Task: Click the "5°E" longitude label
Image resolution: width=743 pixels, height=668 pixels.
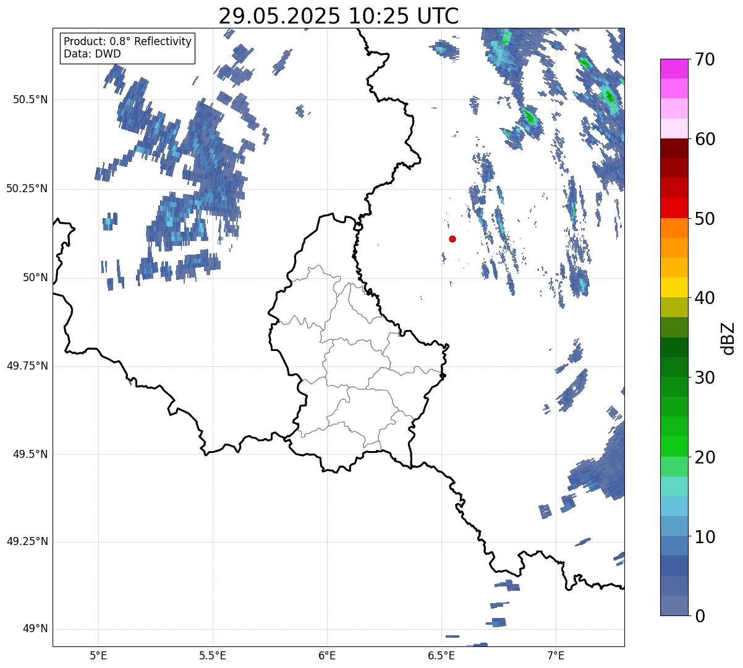Action: [x=98, y=655]
